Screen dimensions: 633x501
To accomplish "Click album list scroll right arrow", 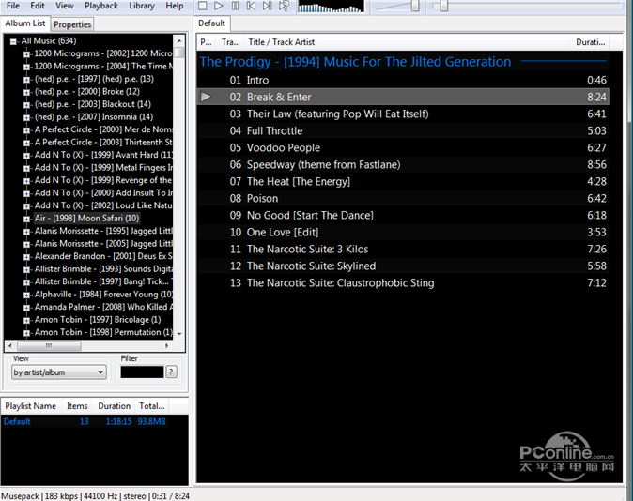I will 167,345.
